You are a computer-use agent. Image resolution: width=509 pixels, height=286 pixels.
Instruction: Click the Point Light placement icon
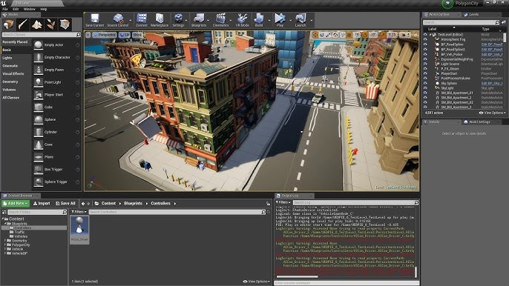[39, 82]
